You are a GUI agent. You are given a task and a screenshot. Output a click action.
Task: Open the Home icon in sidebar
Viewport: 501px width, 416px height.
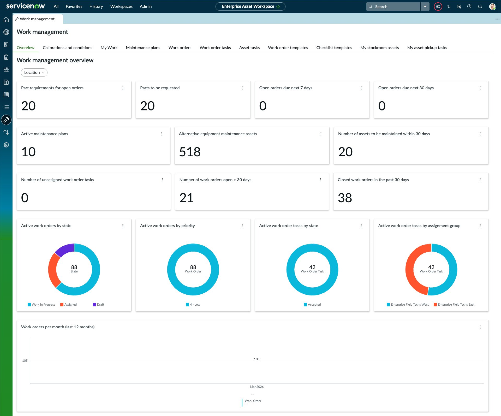[x=6, y=20]
